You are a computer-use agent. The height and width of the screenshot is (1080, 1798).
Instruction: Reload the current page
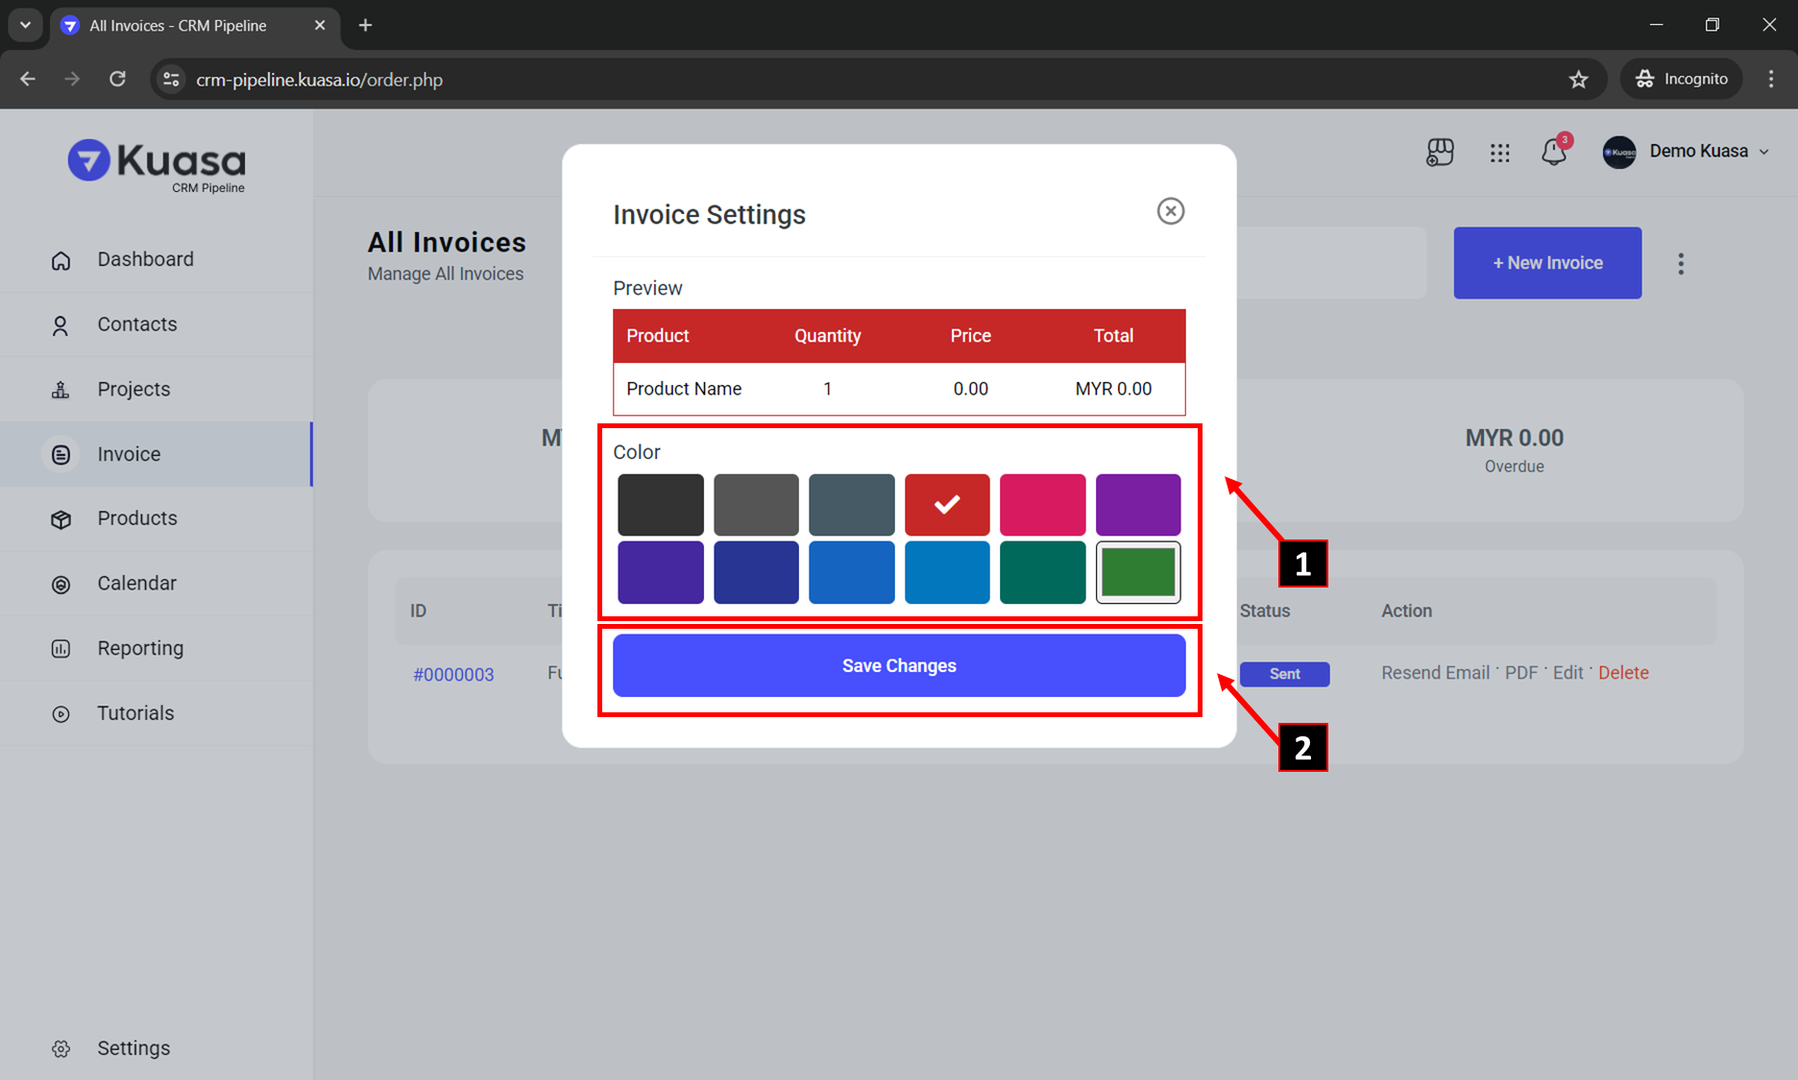(117, 80)
